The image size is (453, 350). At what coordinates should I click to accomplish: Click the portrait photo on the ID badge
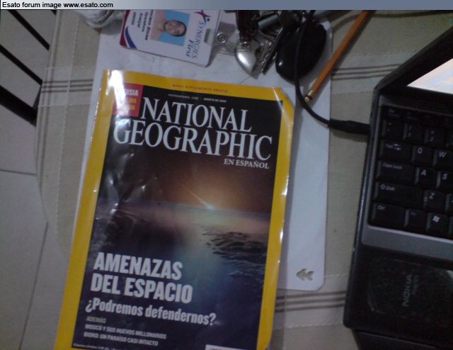point(171,28)
